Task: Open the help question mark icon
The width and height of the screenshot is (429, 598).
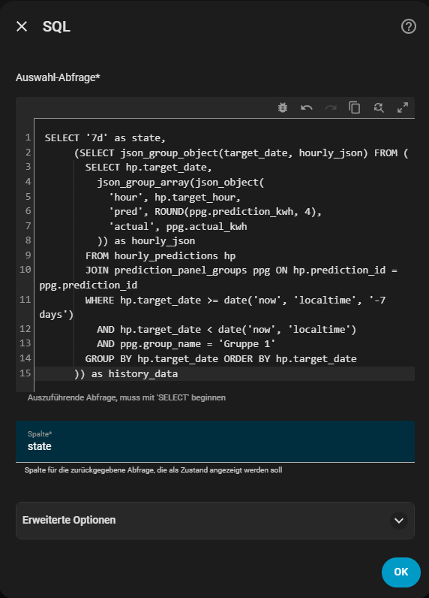Action: pos(409,27)
